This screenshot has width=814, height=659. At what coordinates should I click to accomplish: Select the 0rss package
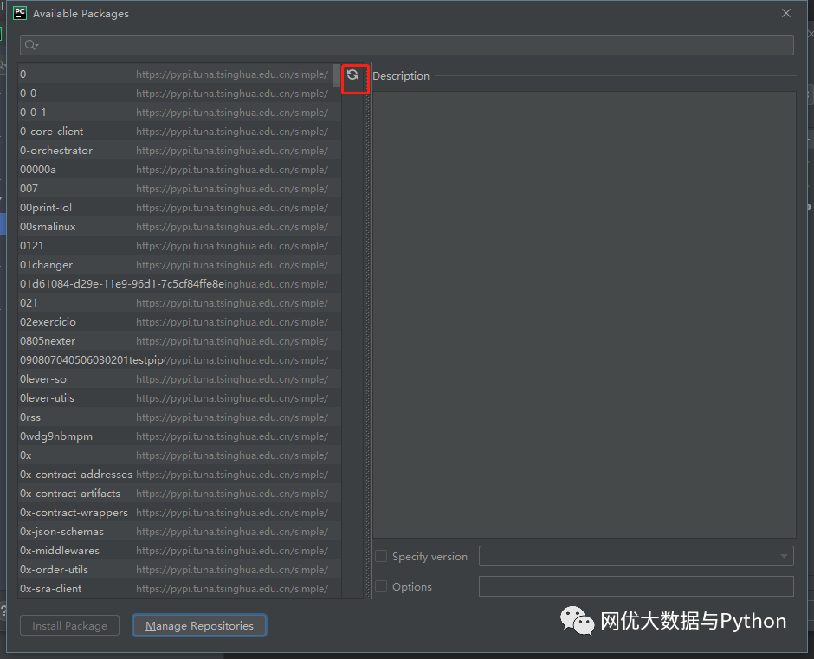[x=179, y=417]
